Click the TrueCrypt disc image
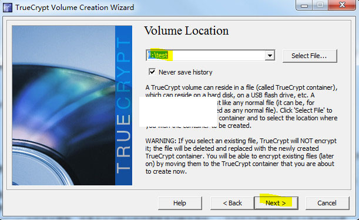This screenshot has height=220, width=359. tap(72, 106)
